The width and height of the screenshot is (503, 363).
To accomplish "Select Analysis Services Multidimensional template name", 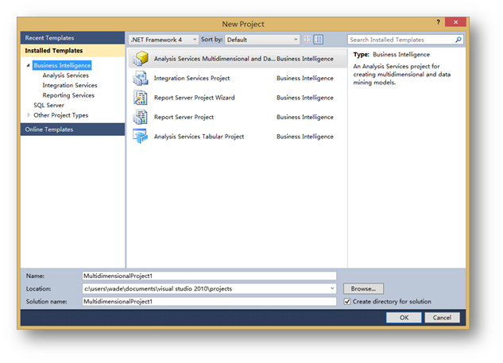I will 215,59.
